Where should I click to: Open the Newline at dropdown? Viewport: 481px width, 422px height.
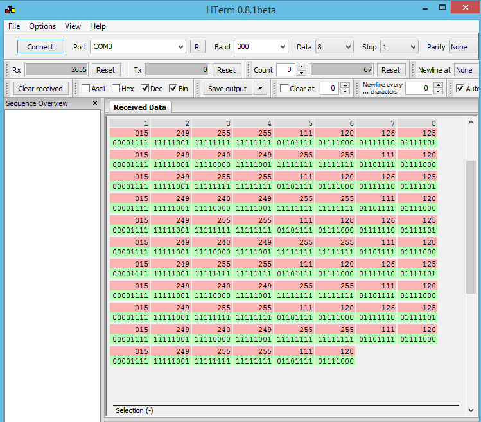[x=466, y=70]
